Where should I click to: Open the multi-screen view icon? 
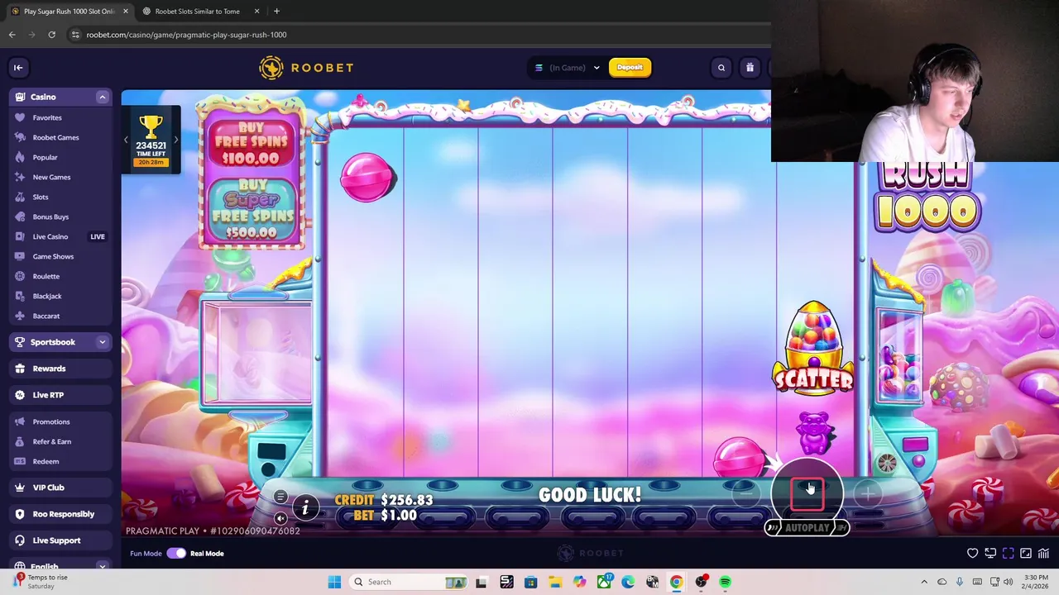(990, 554)
